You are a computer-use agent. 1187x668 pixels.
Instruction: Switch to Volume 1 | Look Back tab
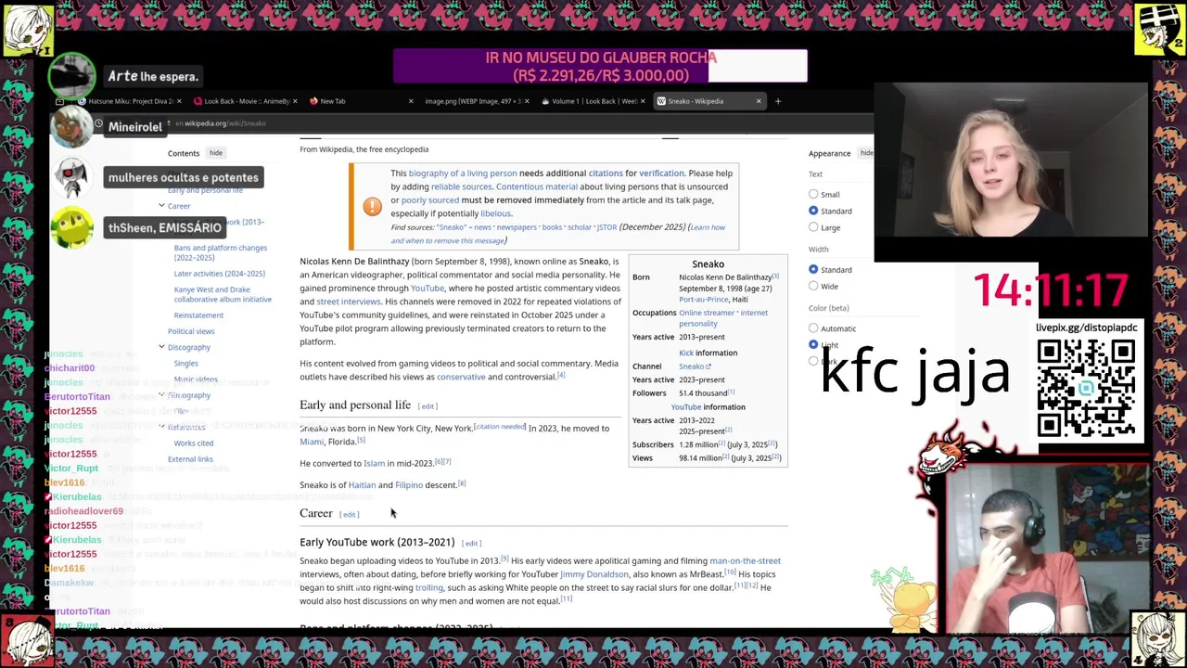pos(593,101)
